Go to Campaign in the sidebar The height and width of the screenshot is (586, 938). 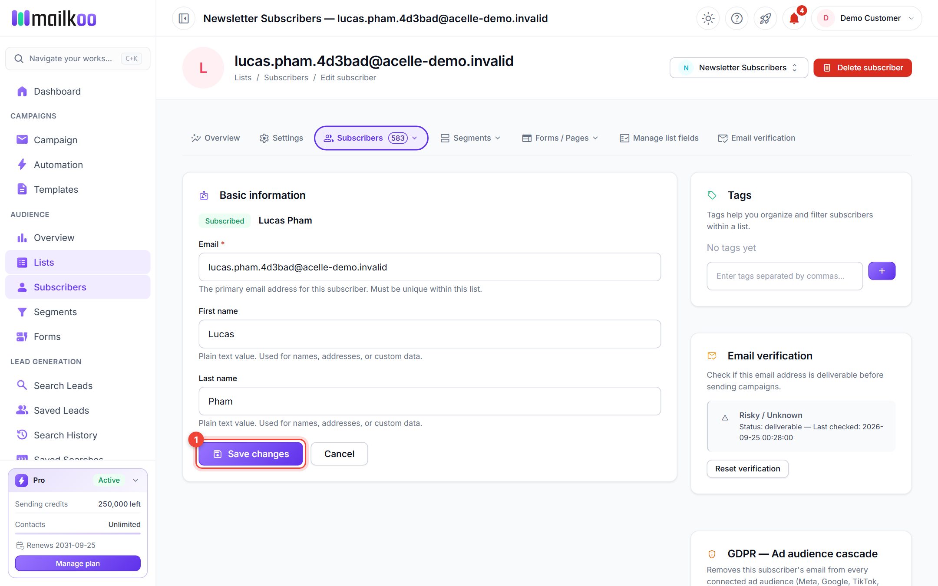coord(78,140)
